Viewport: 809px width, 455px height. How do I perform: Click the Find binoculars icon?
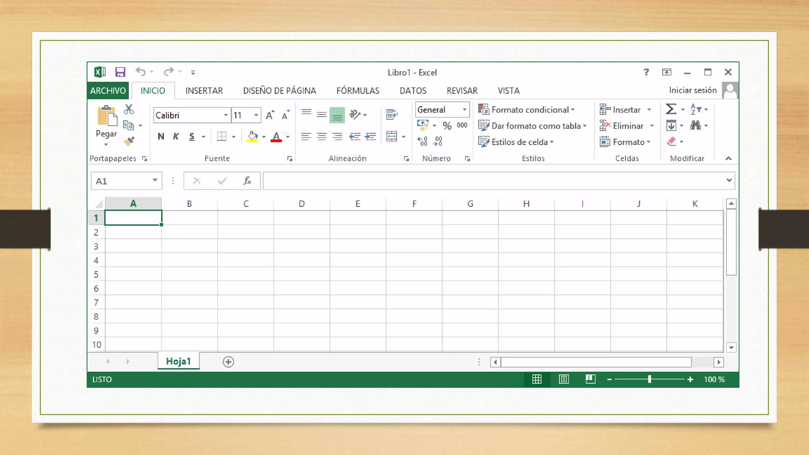point(695,126)
